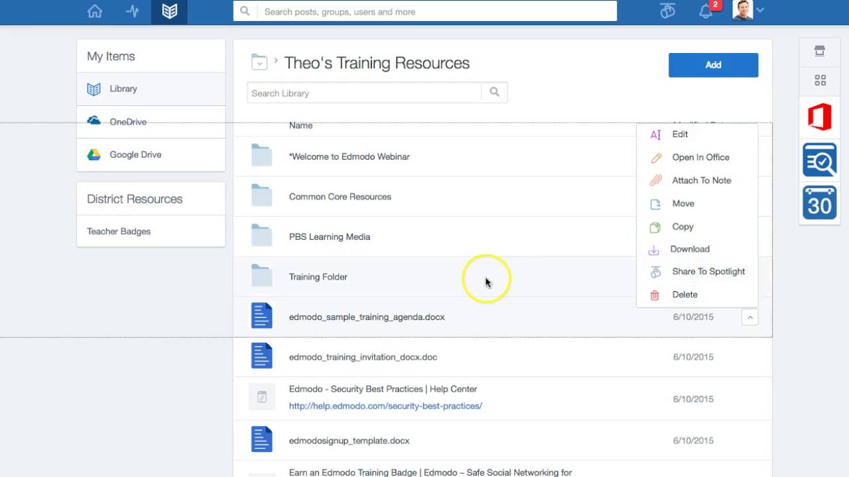
Task: Click the search magnifier in top bar
Action: (245, 11)
